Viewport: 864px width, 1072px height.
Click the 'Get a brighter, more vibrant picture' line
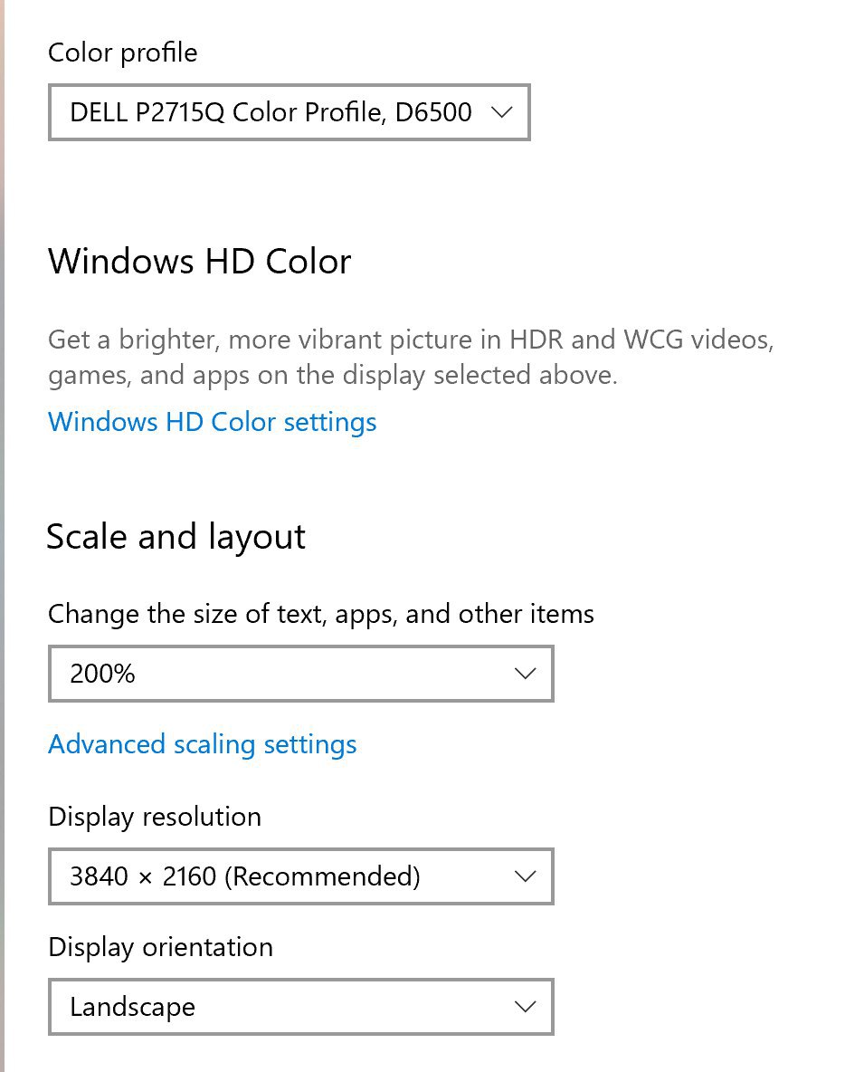tap(411, 340)
